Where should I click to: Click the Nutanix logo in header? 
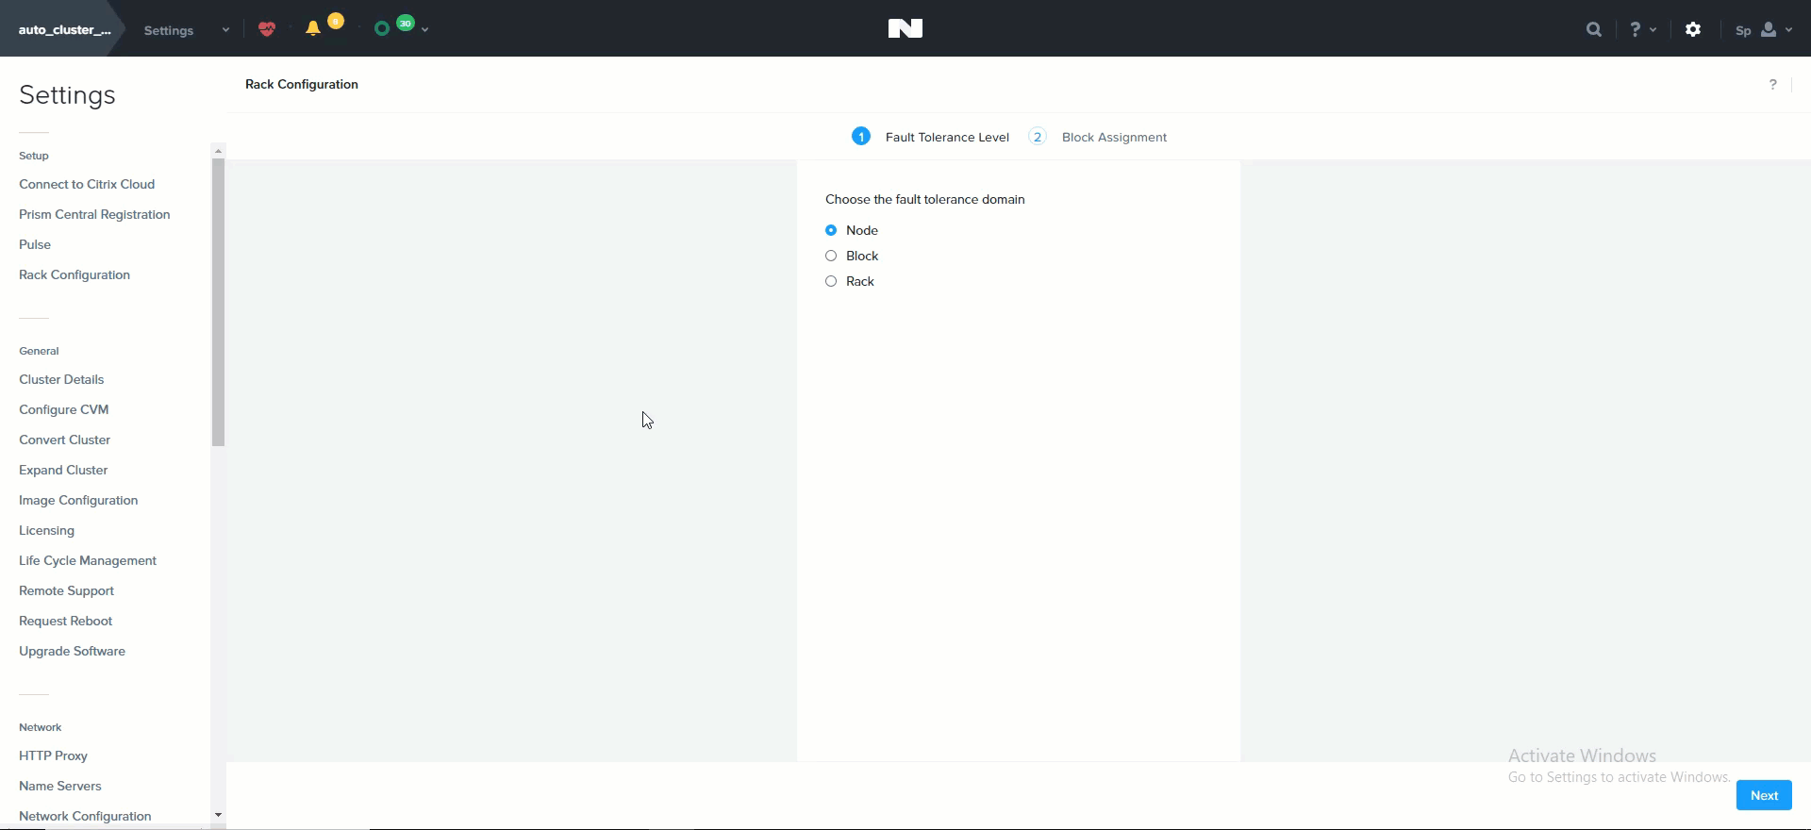click(x=905, y=29)
